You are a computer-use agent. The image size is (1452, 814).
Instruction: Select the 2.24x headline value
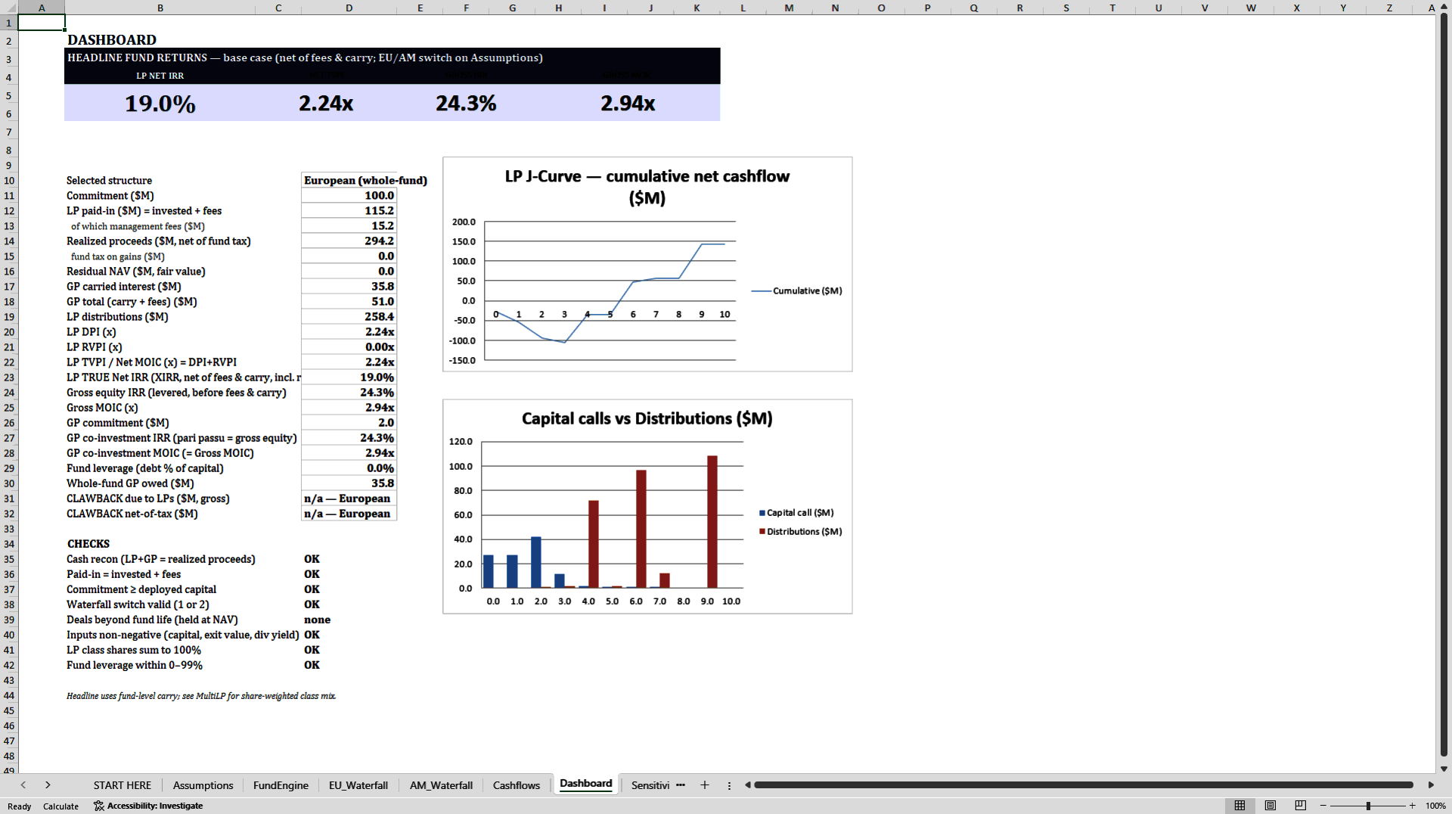point(325,103)
